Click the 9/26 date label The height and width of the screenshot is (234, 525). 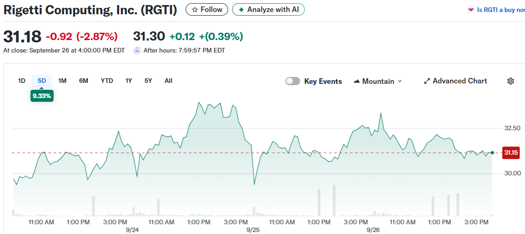373,230
